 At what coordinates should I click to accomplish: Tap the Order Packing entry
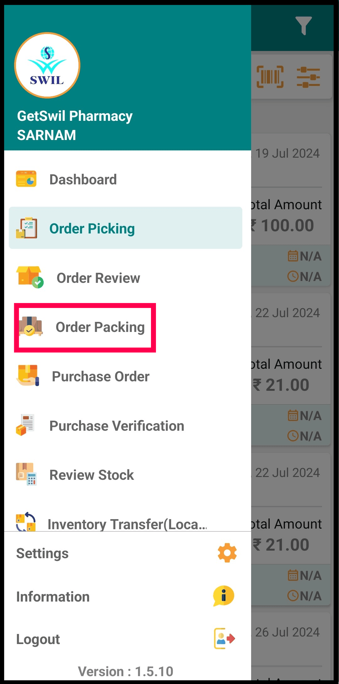85,327
